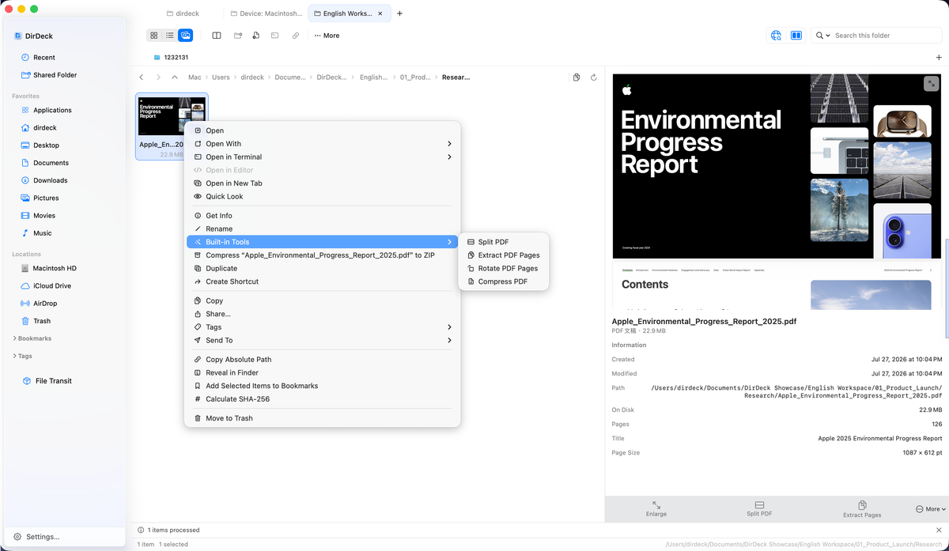Choose Quick Look in the context menu
Image resolution: width=949 pixels, height=551 pixels.
pos(322,196)
